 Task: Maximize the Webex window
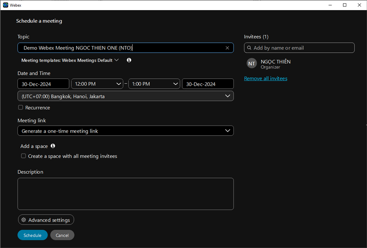point(345,5)
